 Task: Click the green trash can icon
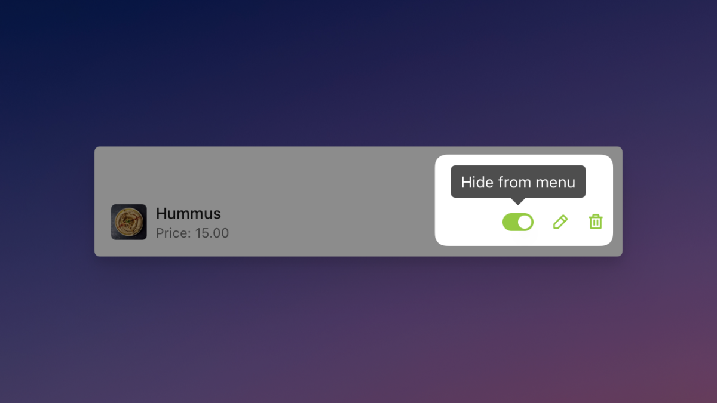596,222
